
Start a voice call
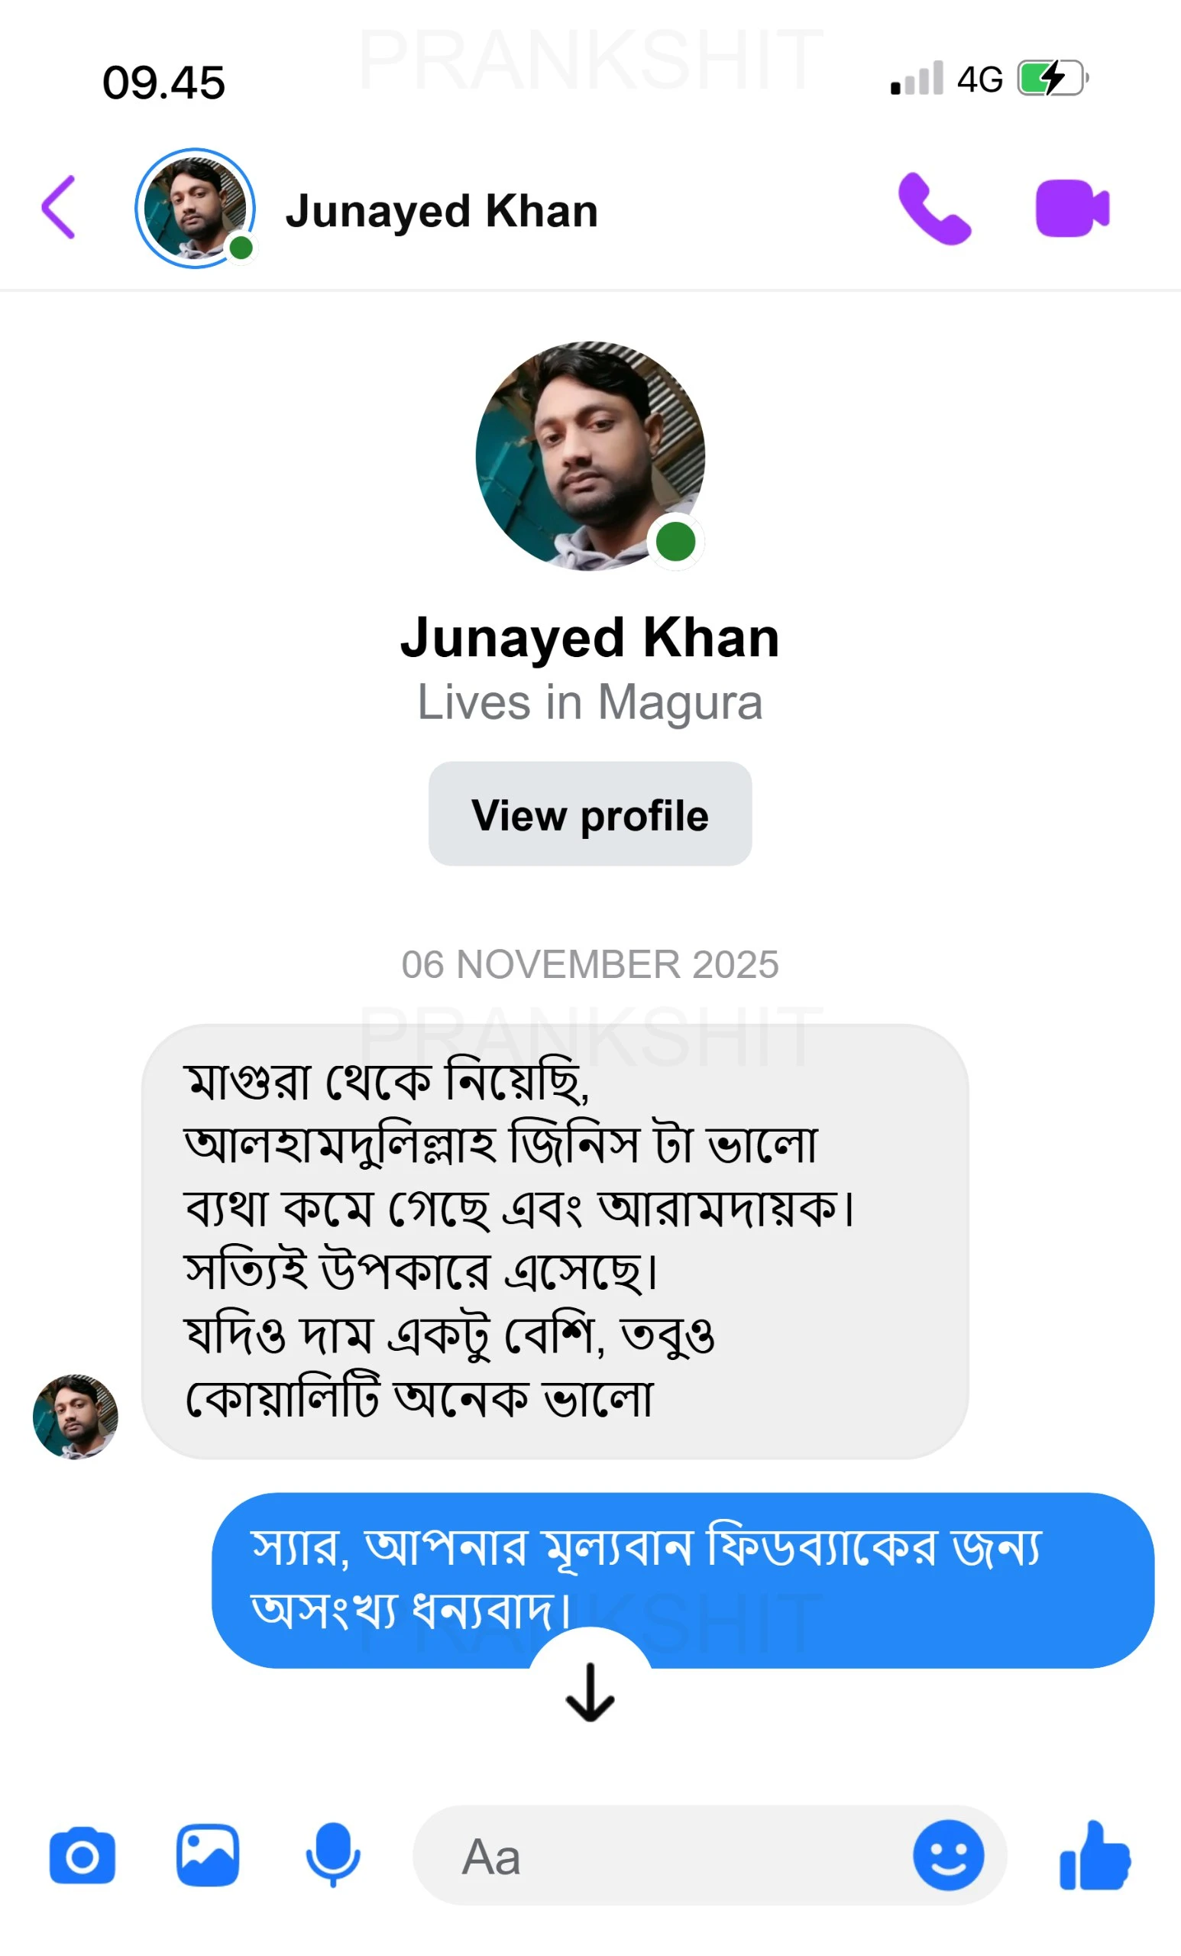(934, 209)
